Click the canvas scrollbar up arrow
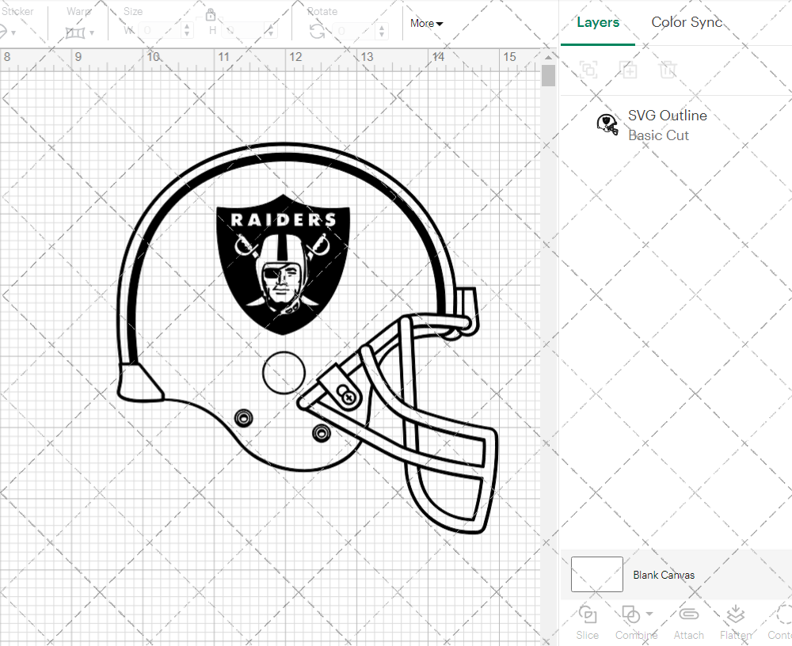Screen dimensions: 792x646 point(549,57)
